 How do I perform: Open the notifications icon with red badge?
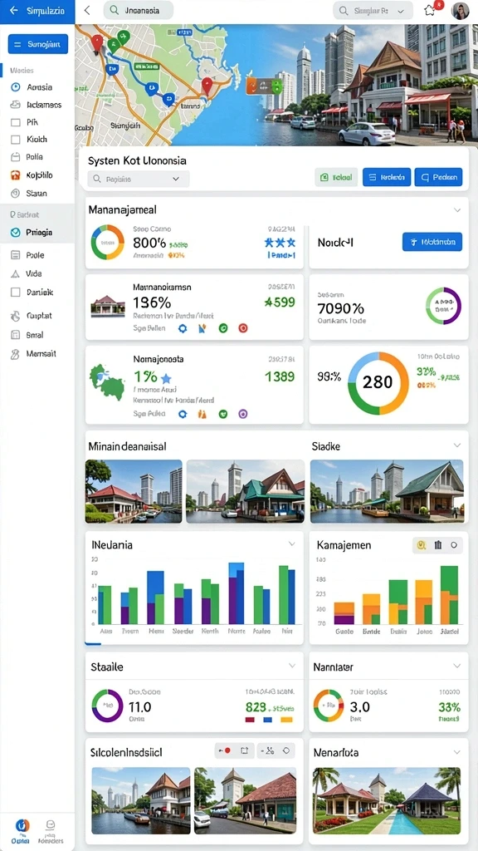pos(431,10)
